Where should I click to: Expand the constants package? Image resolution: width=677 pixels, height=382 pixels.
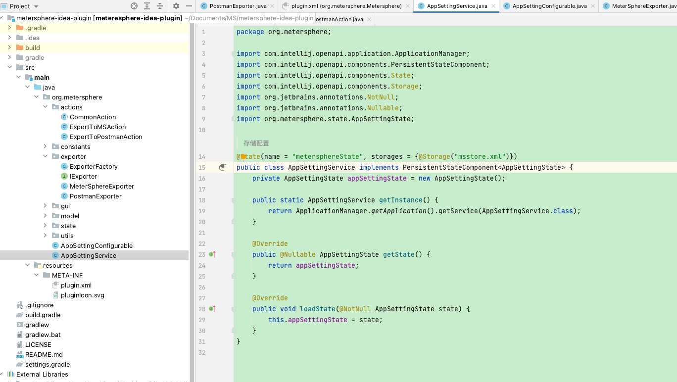[x=45, y=146]
